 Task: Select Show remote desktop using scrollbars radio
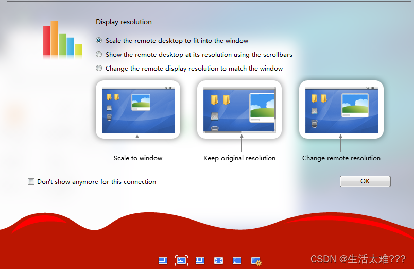click(99, 55)
